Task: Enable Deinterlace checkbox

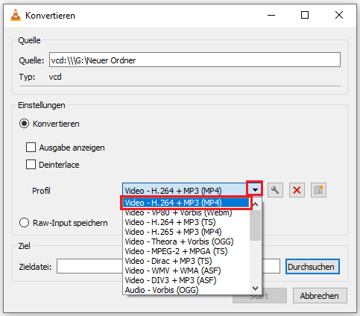Action: pos(31,165)
